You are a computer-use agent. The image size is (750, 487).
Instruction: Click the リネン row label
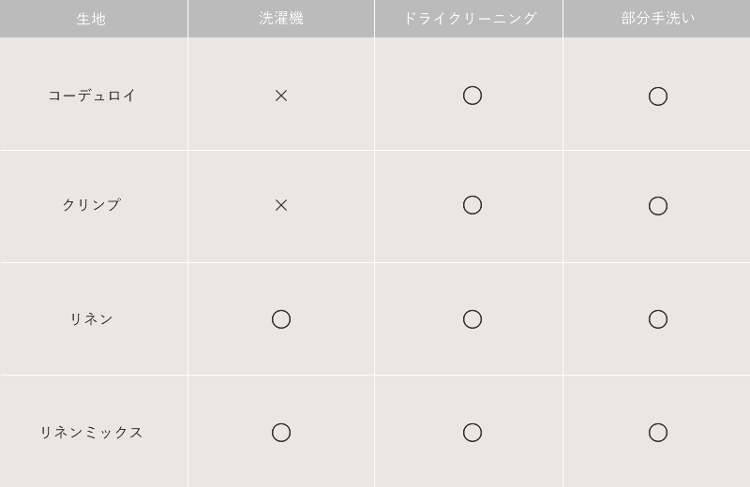coord(91,318)
